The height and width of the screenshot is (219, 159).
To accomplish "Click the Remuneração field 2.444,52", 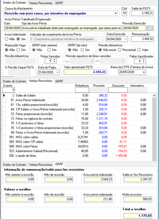I will (x=142, y=39).
